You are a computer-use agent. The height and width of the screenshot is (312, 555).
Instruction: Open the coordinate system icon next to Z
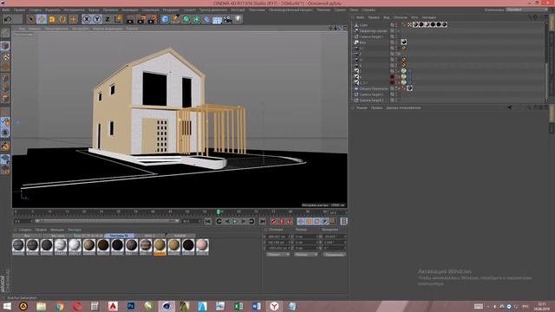coord(118,19)
